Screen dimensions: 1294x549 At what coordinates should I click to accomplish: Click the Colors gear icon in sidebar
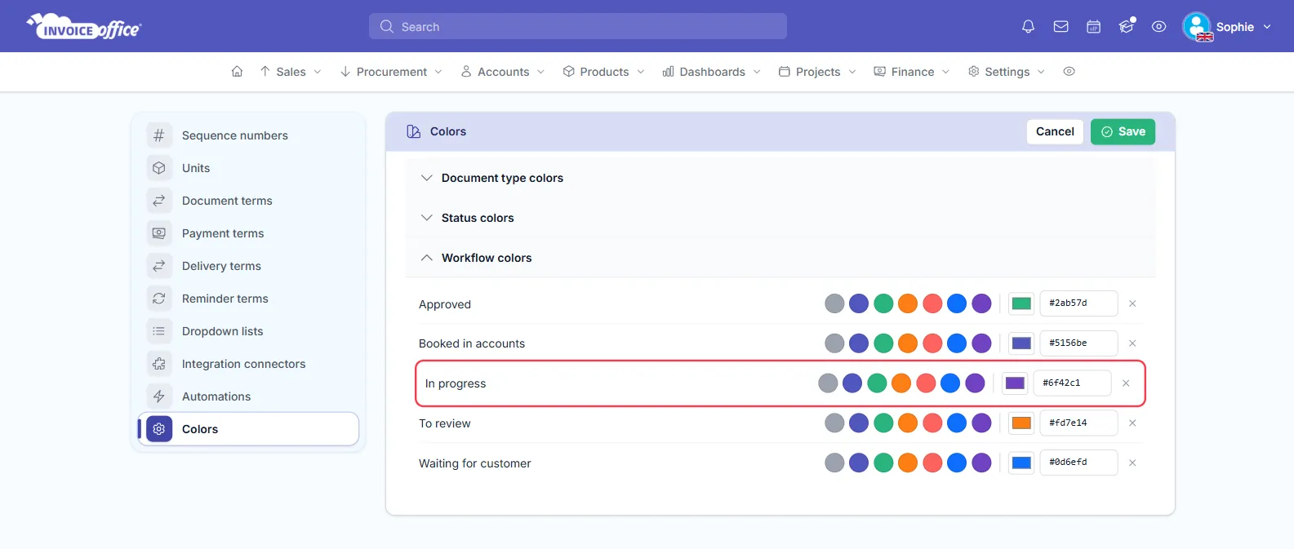point(159,429)
